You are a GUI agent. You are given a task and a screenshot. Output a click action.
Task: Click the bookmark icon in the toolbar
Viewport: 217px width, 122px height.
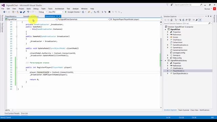[109, 12]
